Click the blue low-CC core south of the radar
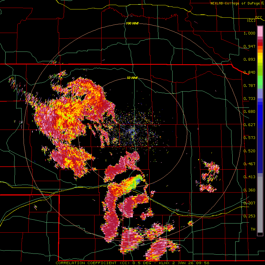Image resolution: width=265 pixels, height=265 pixels. click(139, 180)
